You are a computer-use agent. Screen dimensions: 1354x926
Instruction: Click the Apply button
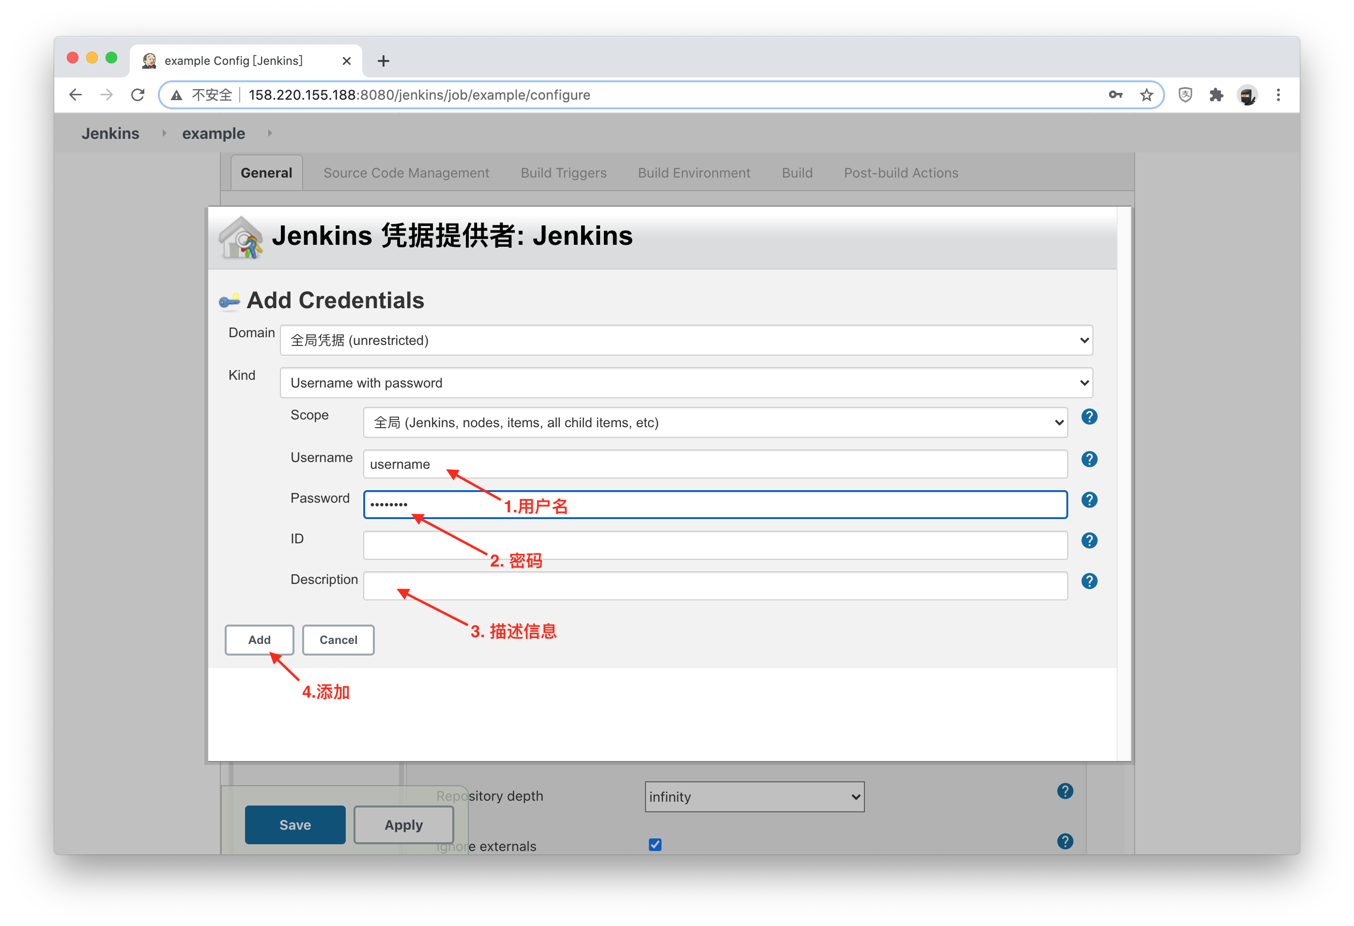403,825
